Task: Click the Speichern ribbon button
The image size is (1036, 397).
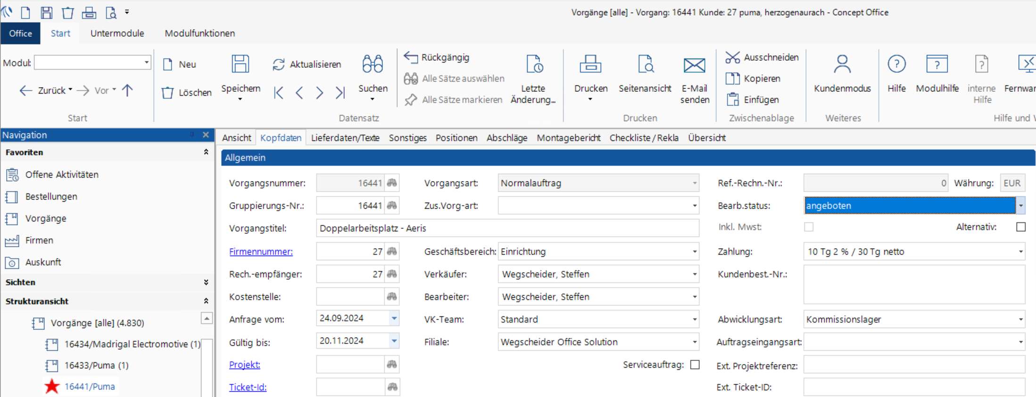Action: [240, 78]
